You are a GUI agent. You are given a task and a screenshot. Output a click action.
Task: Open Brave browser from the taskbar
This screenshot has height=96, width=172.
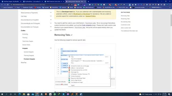click(x=46, y=94)
